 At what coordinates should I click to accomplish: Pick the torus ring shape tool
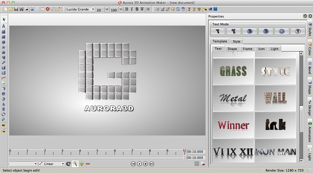tap(4, 114)
